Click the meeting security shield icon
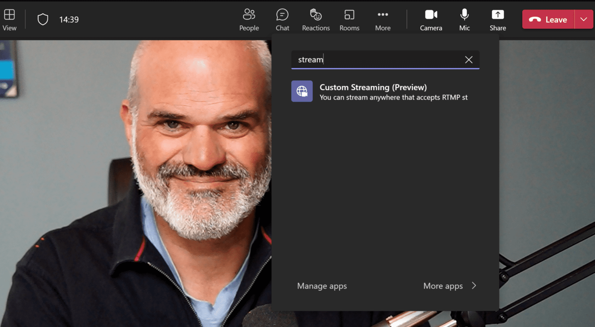 43,19
